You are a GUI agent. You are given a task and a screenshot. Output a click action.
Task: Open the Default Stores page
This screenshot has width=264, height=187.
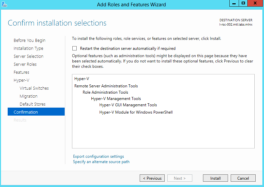32,104
